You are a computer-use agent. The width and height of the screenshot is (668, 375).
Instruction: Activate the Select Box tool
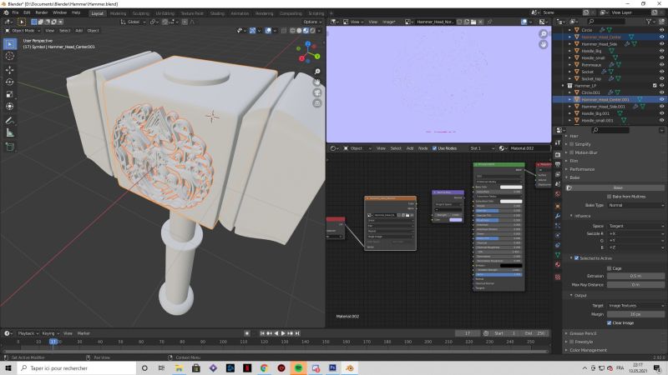10,44
